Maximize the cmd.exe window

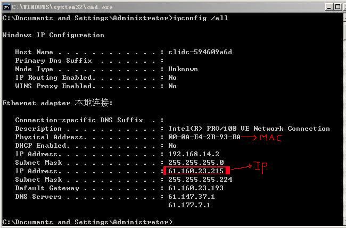pyautogui.click(x=337, y=7)
